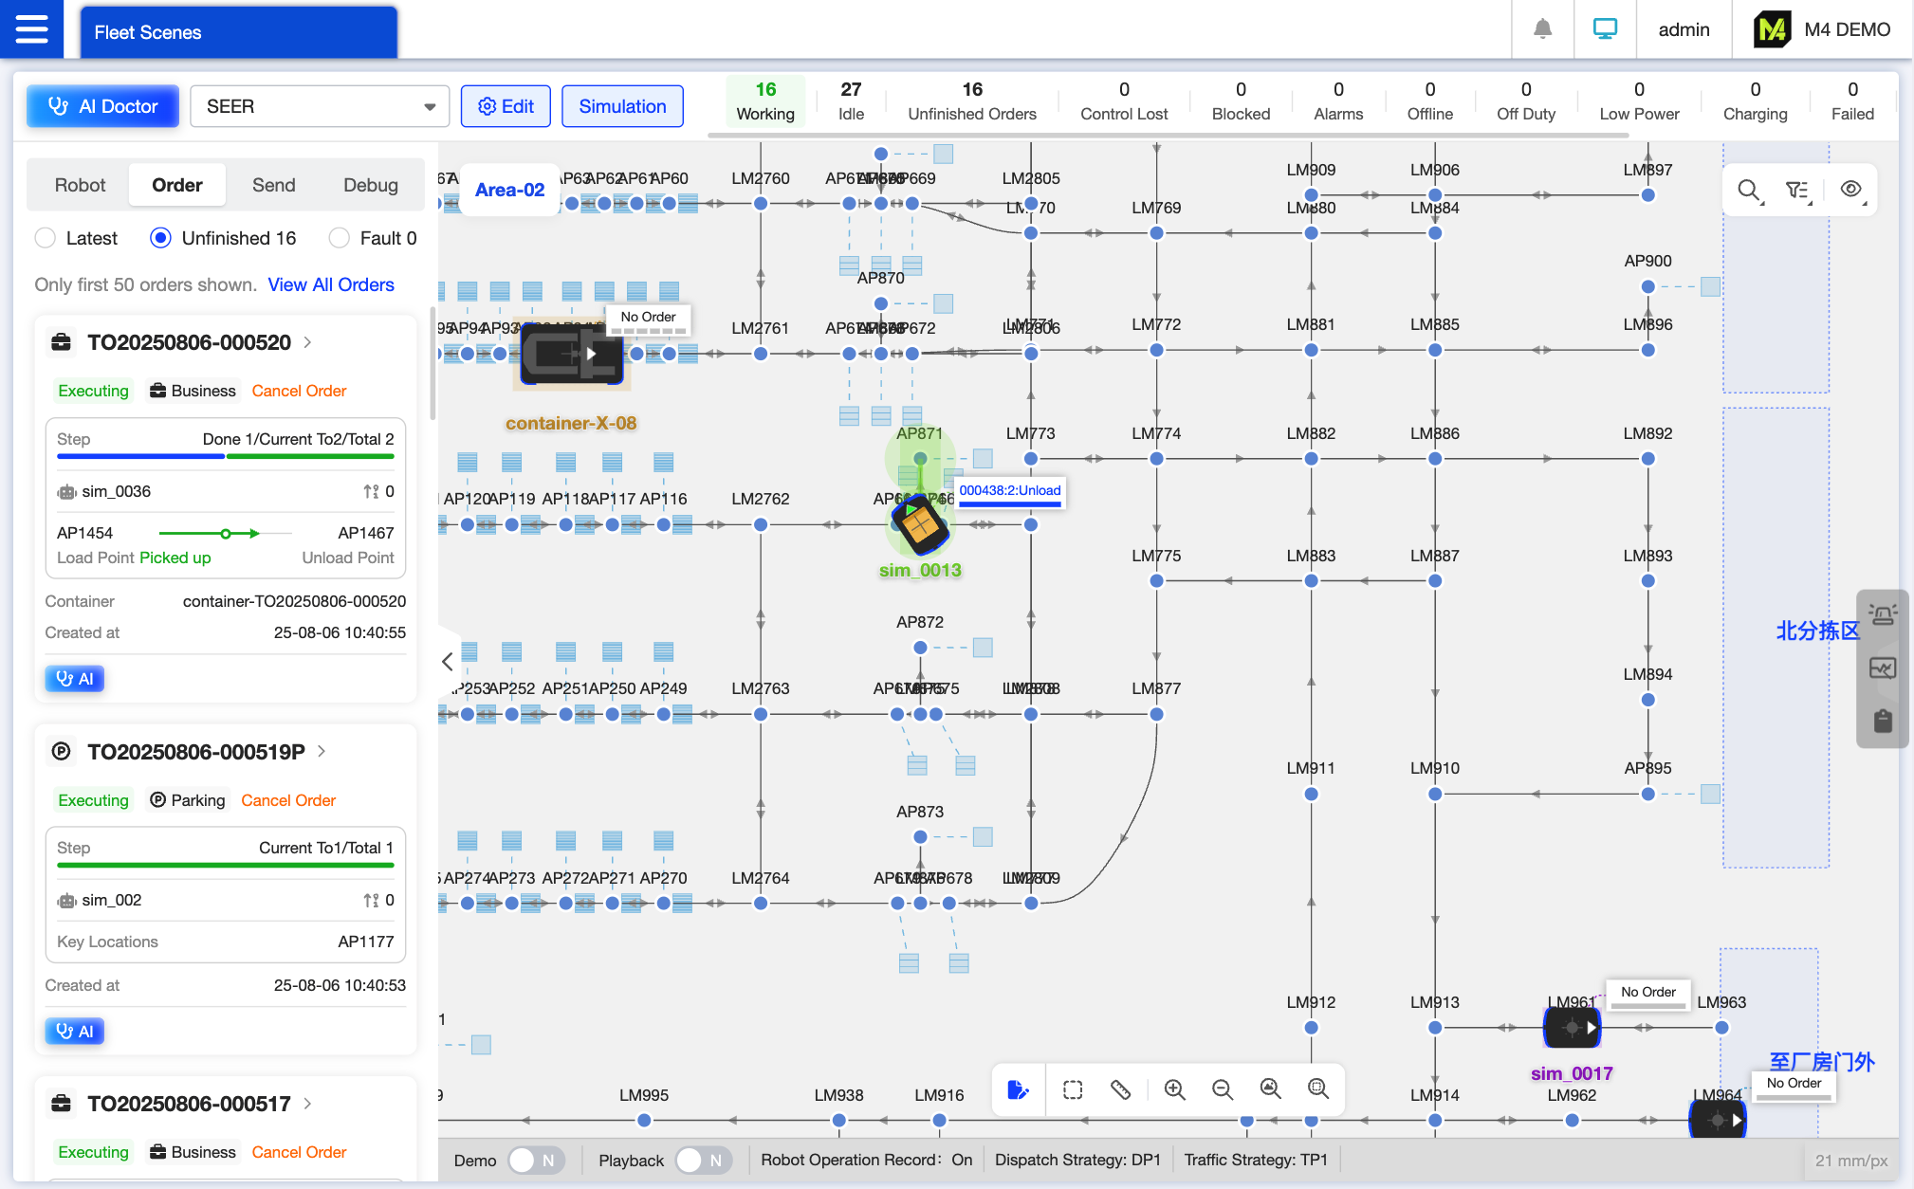1914x1189 pixels.
Task: Expand order TO20250806-000520 details chevron
Action: click(308, 342)
